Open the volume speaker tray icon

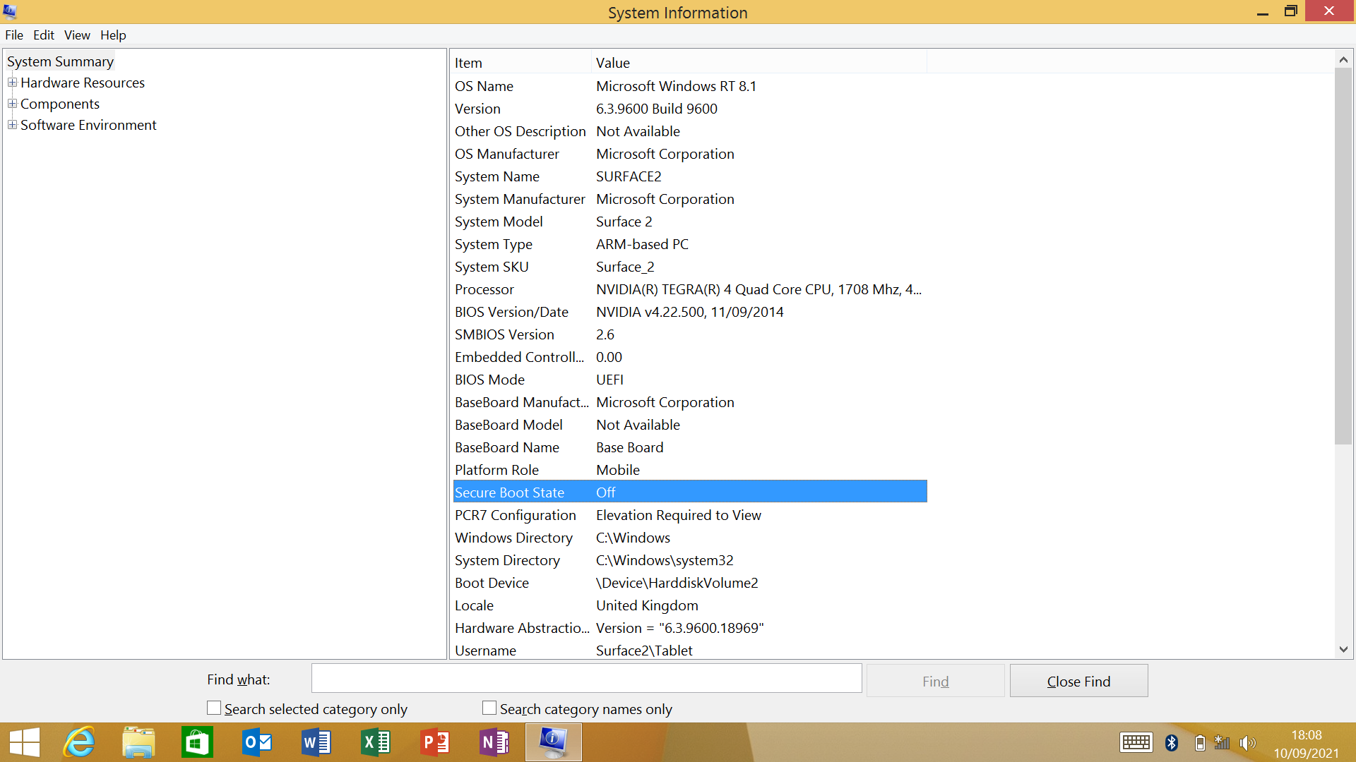pos(1247,743)
